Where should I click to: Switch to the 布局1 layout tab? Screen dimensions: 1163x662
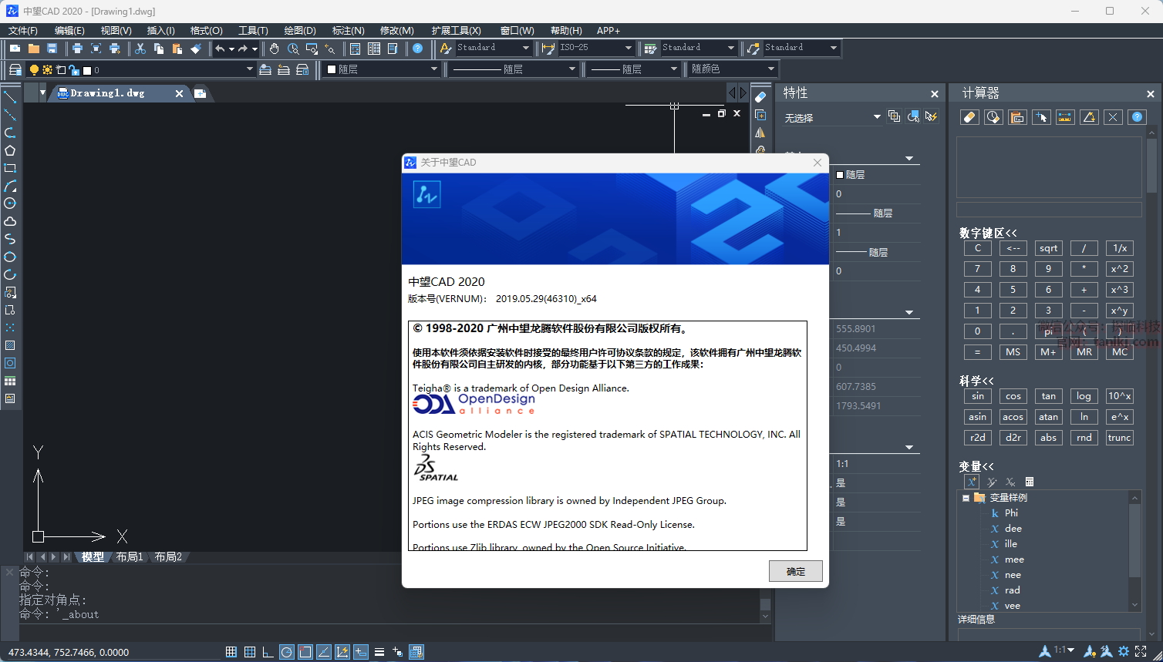pos(130,556)
